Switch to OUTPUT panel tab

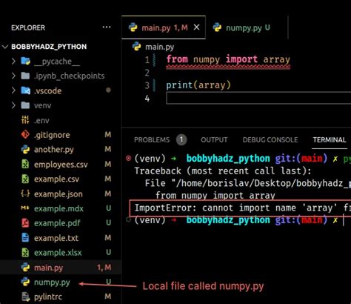(x=214, y=140)
